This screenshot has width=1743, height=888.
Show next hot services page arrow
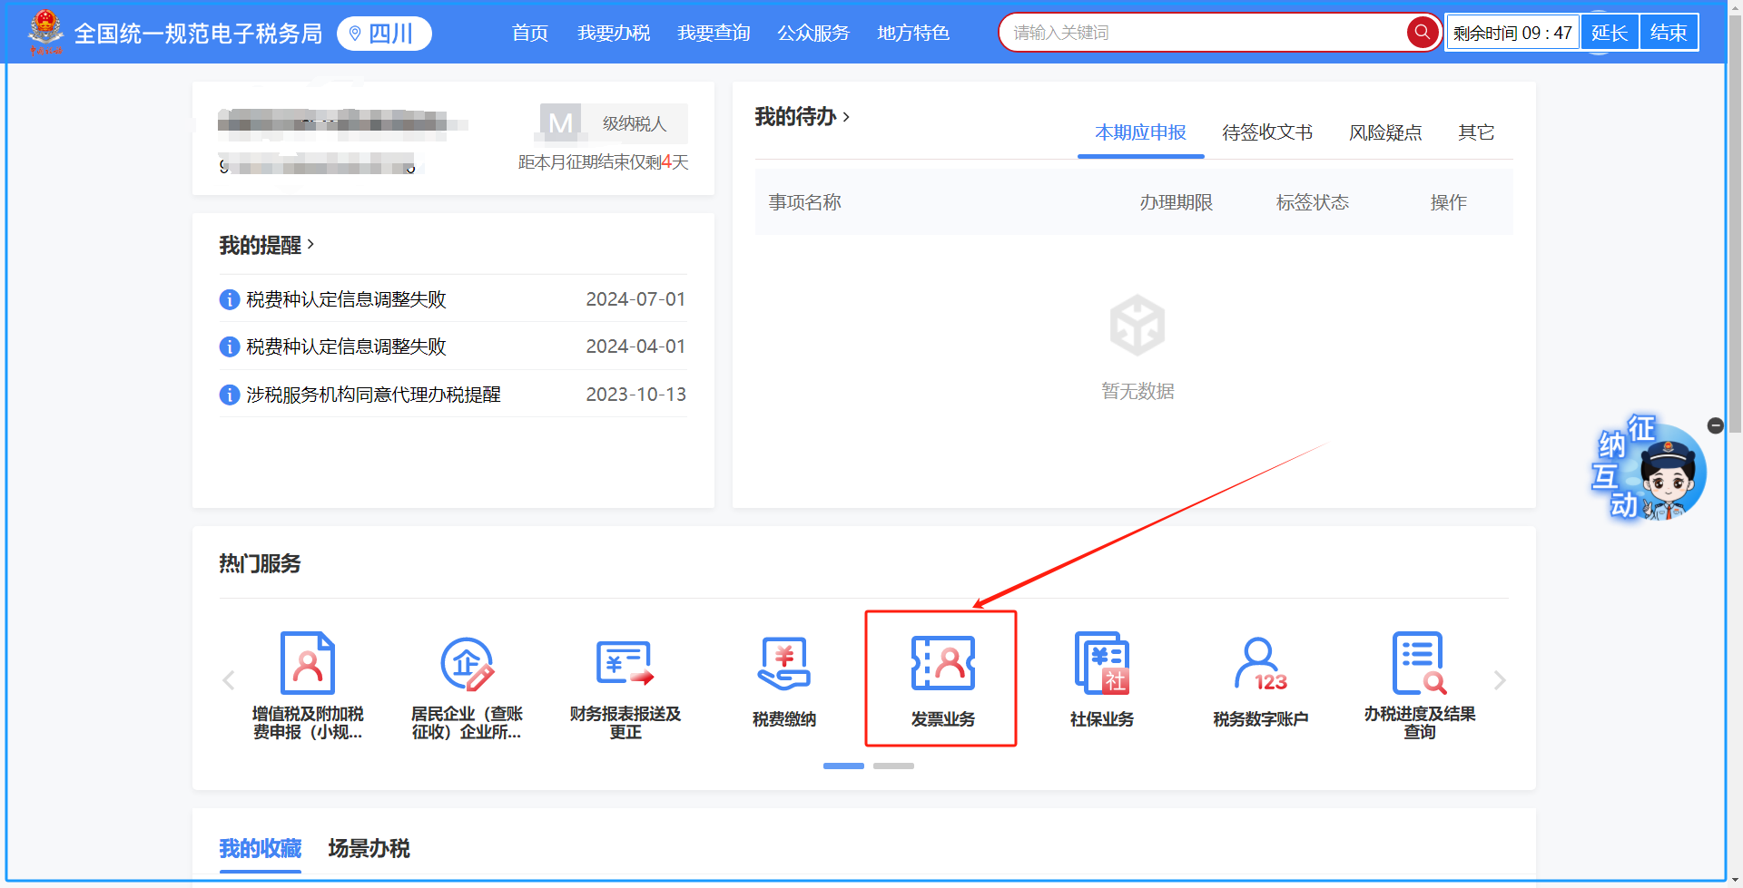click(1500, 680)
